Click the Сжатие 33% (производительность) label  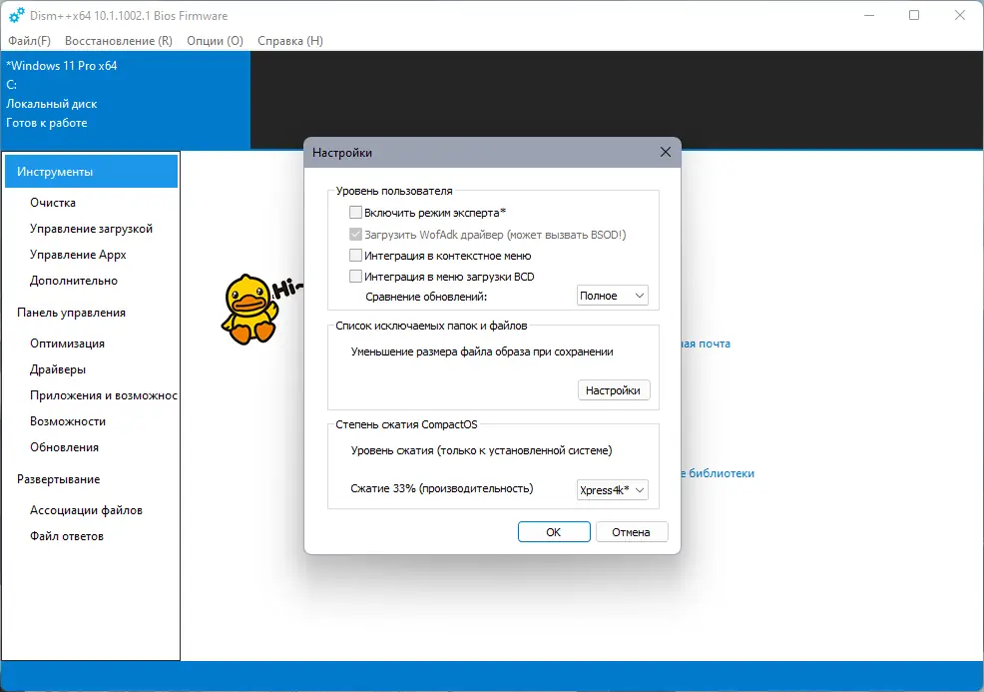[442, 488]
